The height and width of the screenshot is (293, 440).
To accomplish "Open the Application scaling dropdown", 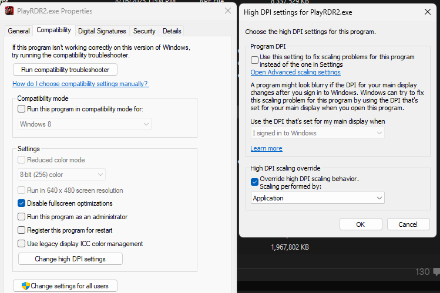I will 317,198.
